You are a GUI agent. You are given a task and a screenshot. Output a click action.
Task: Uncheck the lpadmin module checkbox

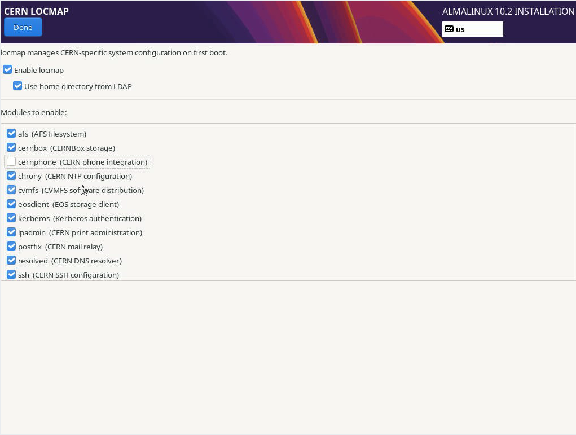click(11, 232)
